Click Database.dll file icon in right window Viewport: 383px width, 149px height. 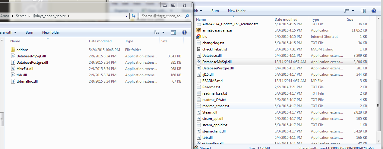(x=198, y=56)
